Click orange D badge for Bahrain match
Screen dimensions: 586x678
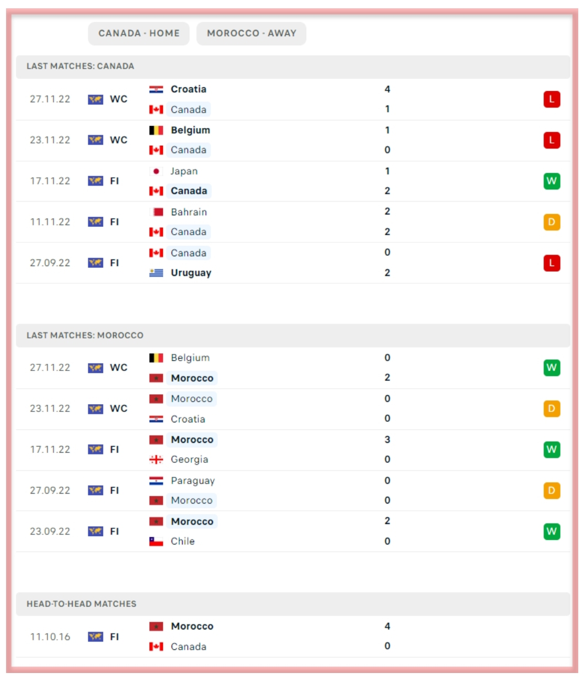point(551,222)
